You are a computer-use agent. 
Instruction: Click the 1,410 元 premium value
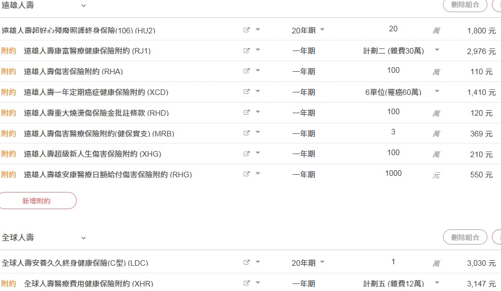click(481, 92)
